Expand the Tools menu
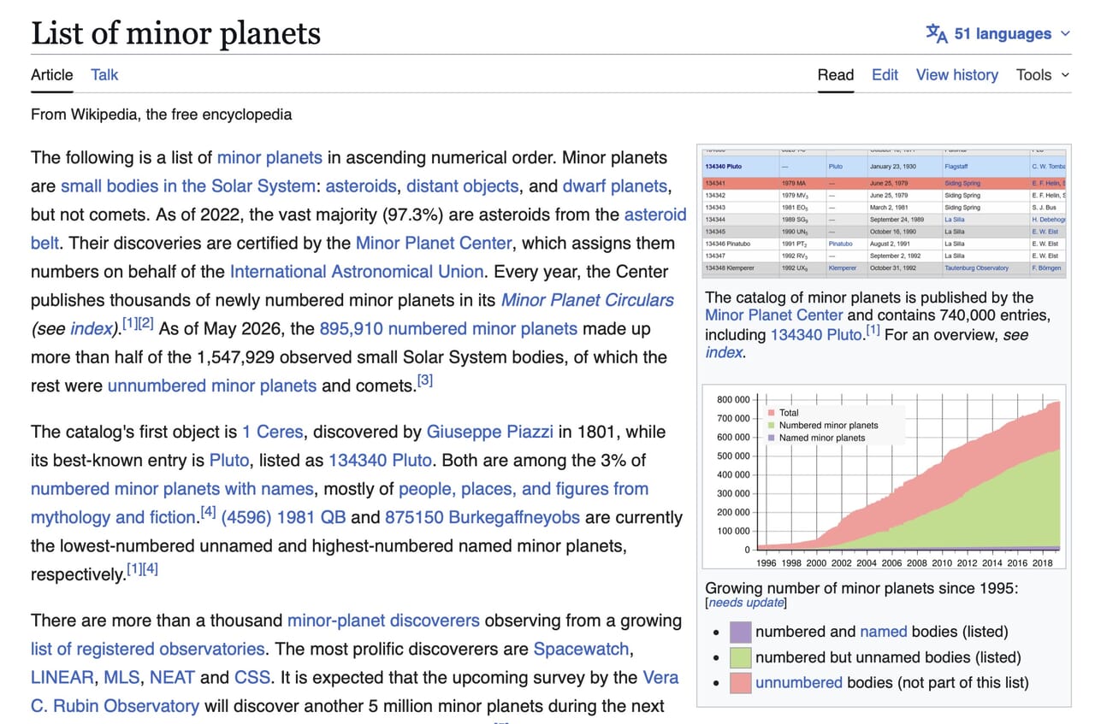This screenshot has width=1095, height=724. coord(1043,74)
